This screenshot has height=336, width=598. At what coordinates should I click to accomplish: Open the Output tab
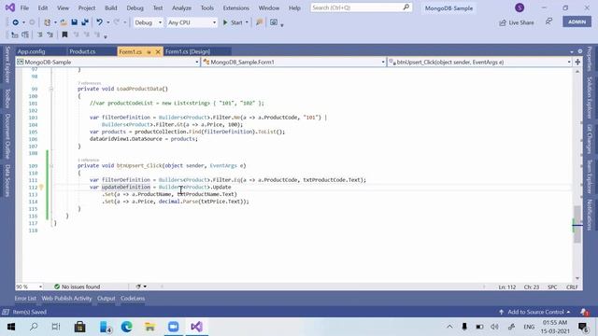(106, 299)
